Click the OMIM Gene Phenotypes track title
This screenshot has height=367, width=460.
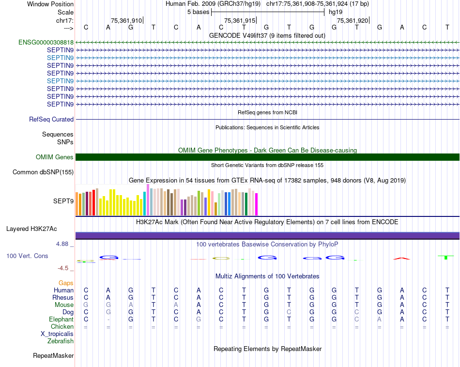(x=268, y=150)
